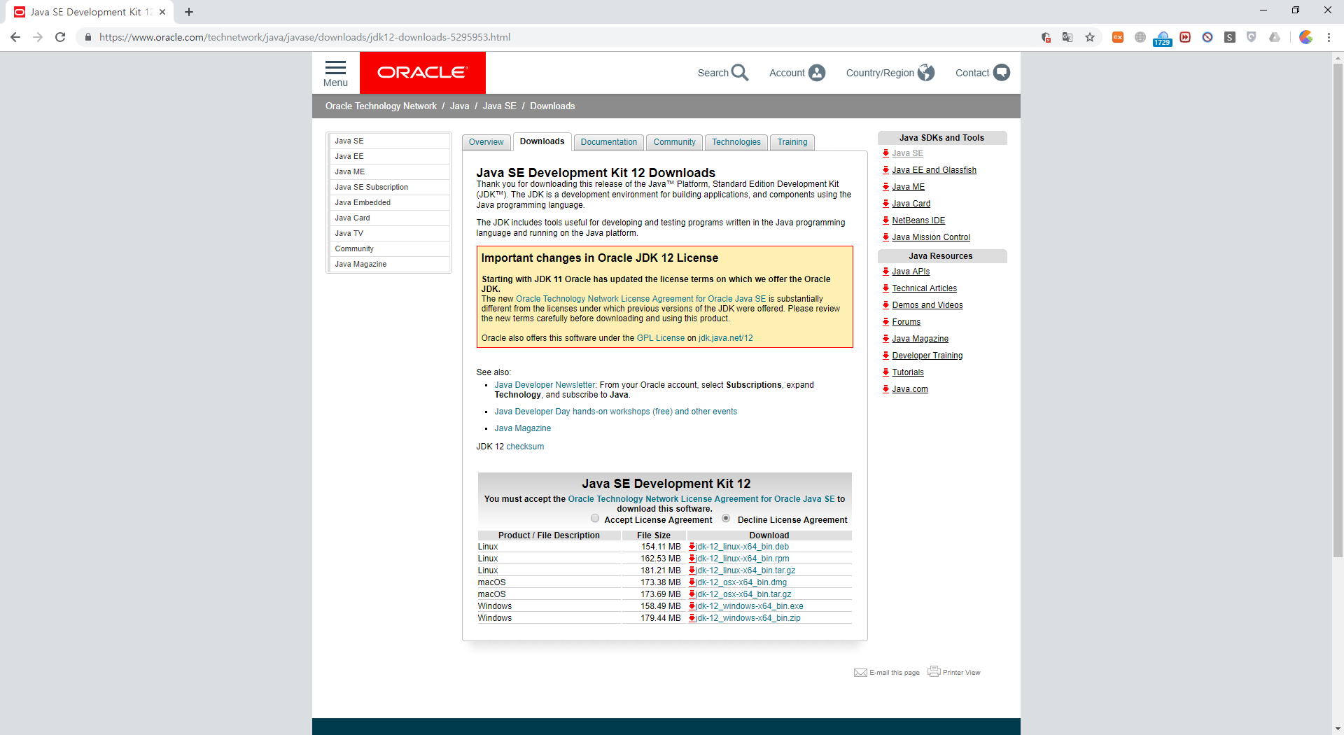
Task: Click download arrow icon for jdk-12_linux-x64_bin.deb
Action: (692, 547)
